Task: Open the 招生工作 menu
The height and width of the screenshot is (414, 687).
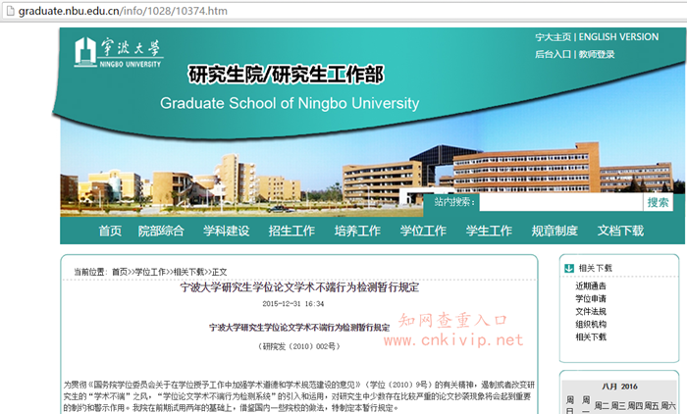Action: coord(291,231)
